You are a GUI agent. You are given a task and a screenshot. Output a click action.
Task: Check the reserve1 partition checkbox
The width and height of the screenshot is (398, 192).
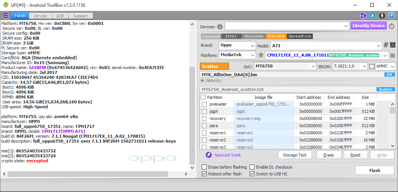pos(204,133)
